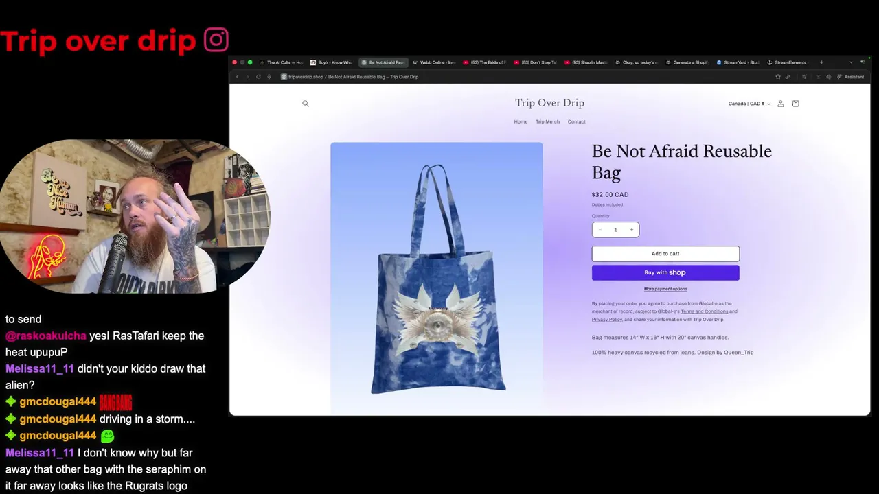Image resolution: width=879 pixels, height=494 pixels.
Task: Open the Privacy Policy link
Action: pyautogui.click(x=607, y=320)
